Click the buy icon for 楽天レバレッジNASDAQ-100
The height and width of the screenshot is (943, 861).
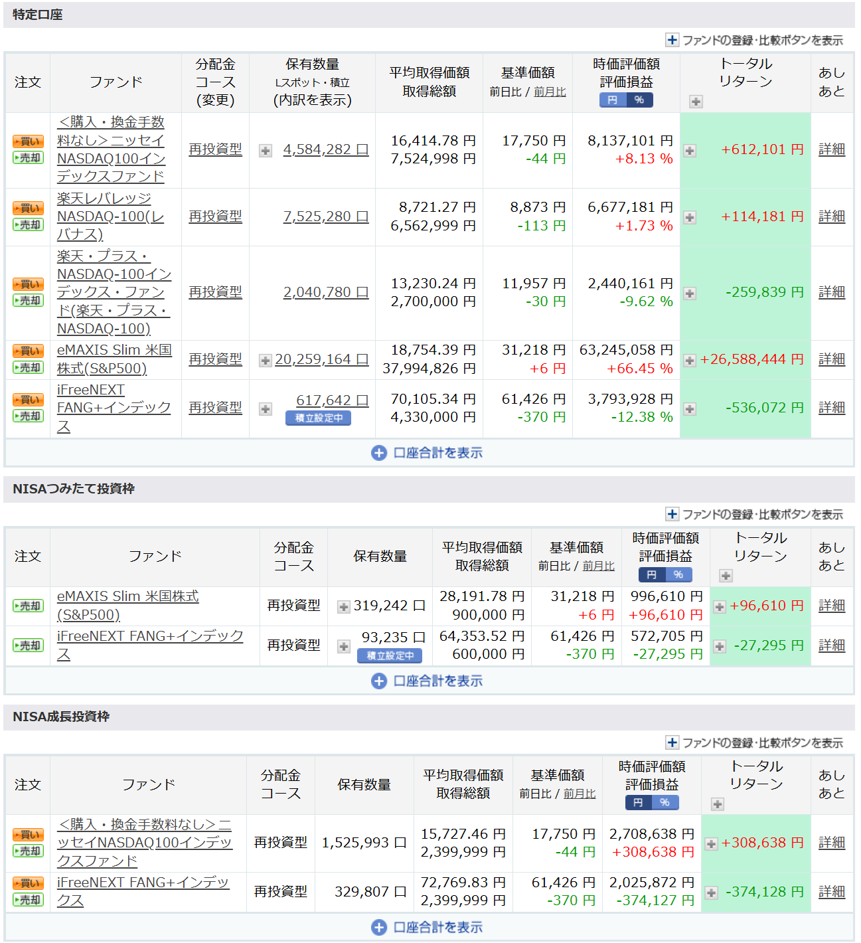pyautogui.click(x=28, y=208)
